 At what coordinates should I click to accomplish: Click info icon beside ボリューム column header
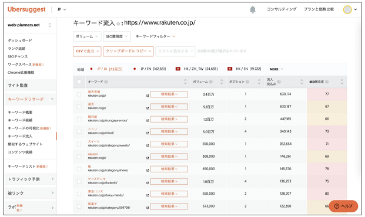211,82
